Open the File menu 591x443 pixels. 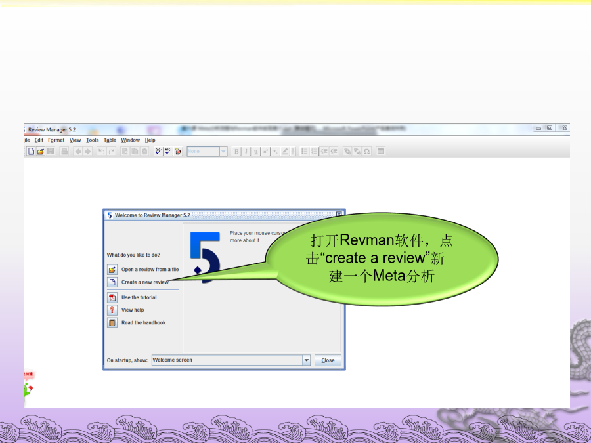tap(26, 140)
